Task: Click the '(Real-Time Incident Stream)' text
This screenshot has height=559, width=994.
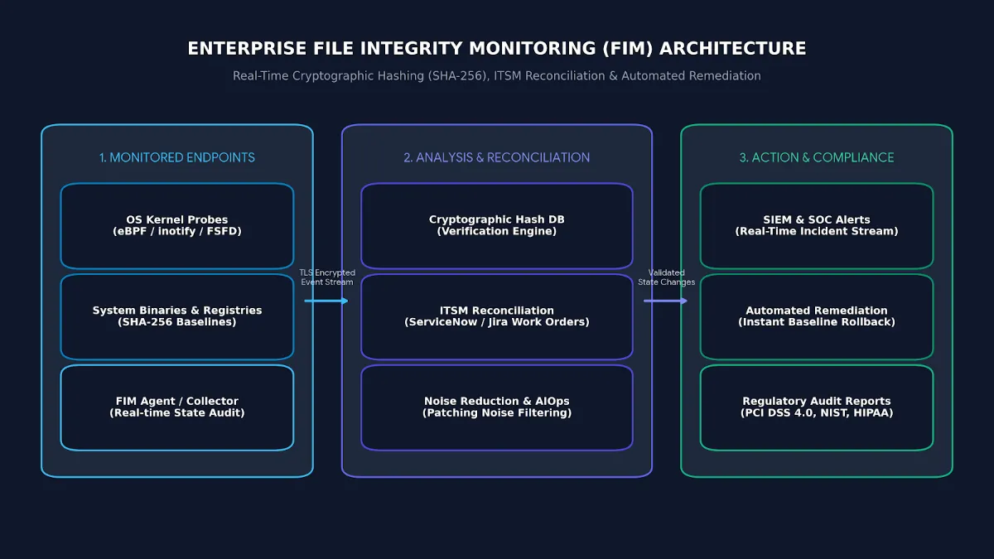Action: (x=817, y=232)
